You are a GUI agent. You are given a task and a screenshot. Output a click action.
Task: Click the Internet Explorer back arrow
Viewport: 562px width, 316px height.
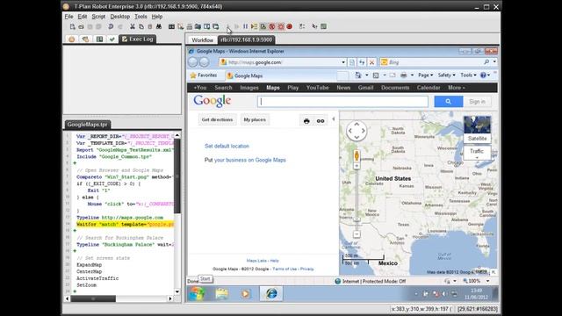click(x=193, y=62)
